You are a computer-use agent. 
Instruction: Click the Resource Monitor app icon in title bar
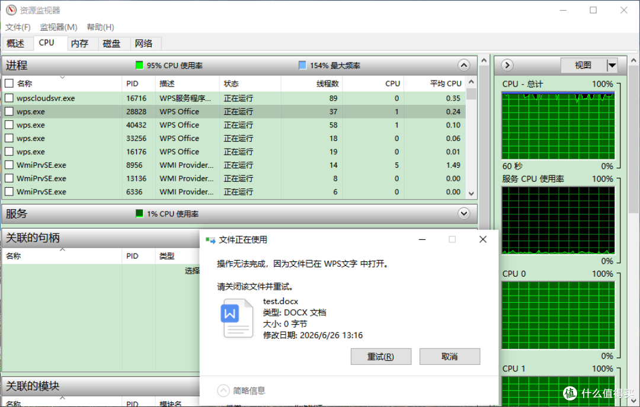[x=11, y=10]
